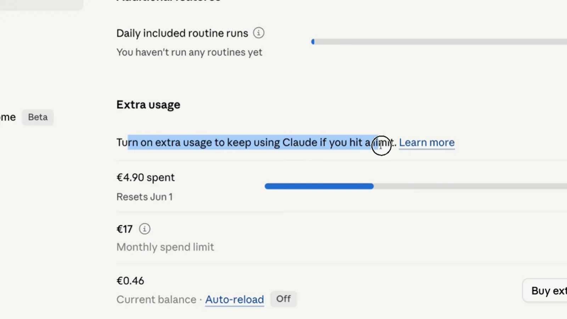The image size is (567, 319).
Task: Click info icon beside €17 spend limit
Action: [145, 229]
